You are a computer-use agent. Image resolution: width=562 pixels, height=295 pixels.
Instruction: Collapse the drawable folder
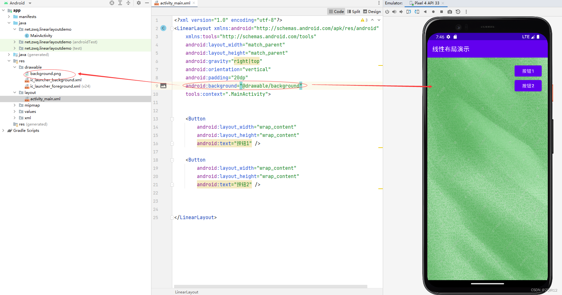15,67
